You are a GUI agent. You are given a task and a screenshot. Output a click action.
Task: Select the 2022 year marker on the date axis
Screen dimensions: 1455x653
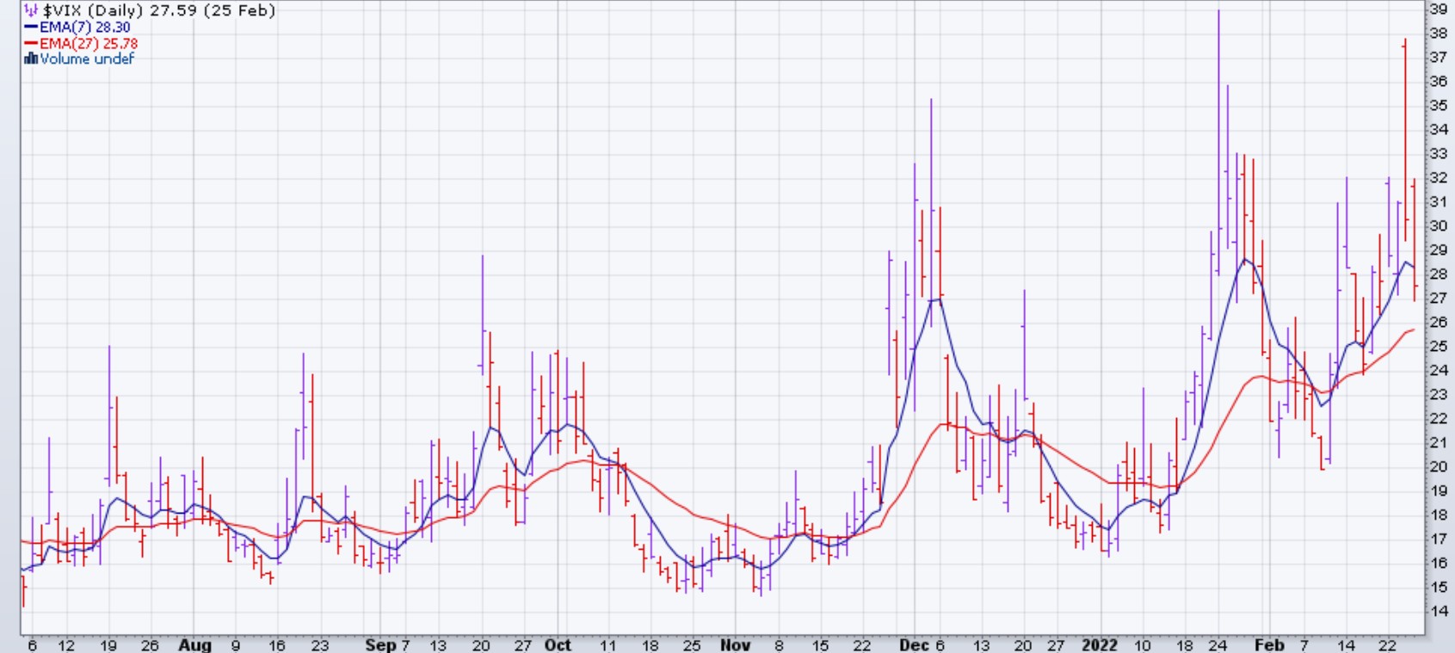[x=1100, y=644]
